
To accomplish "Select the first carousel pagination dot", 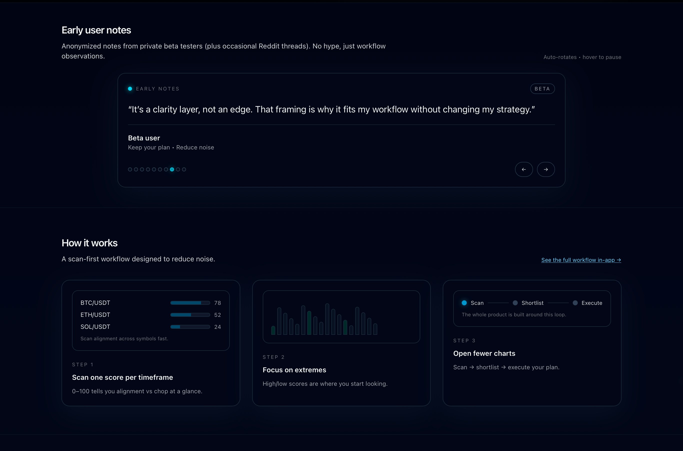I will pyautogui.click(x=130, y=169).
